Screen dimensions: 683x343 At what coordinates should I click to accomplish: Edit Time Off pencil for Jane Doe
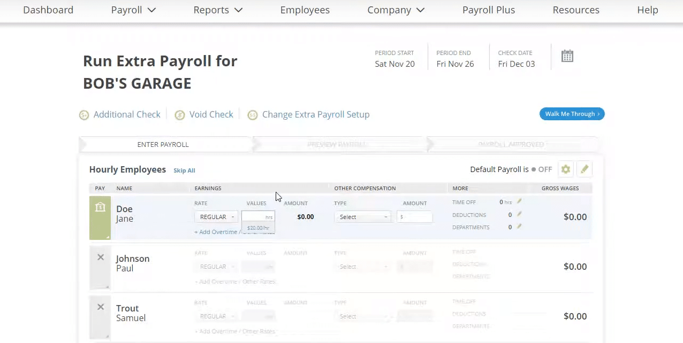point(519,202)
